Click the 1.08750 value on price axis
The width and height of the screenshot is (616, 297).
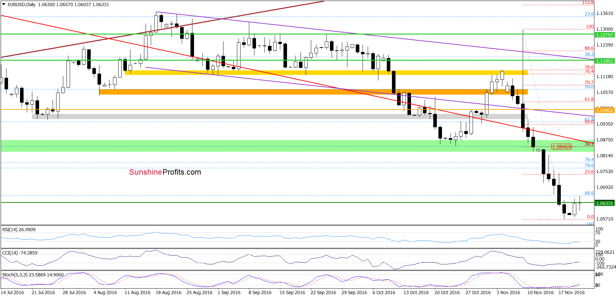tap(605, 140)
